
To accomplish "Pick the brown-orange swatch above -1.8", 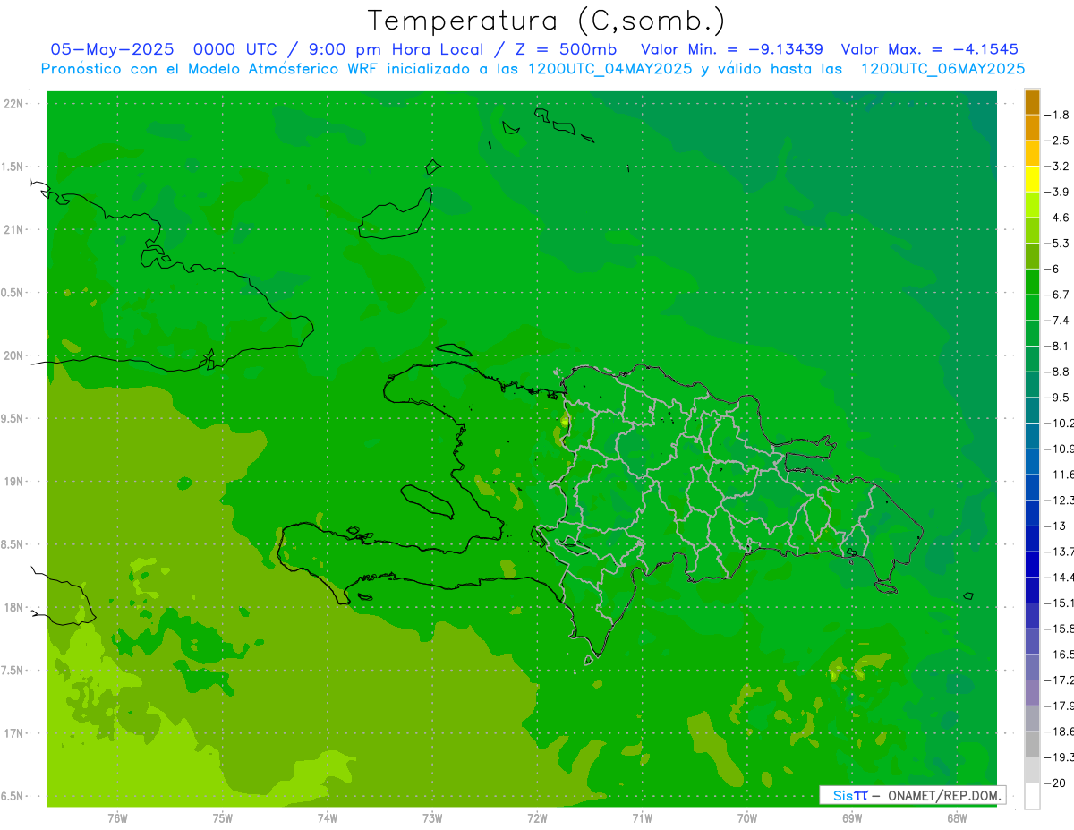I will click(1032, 103).
